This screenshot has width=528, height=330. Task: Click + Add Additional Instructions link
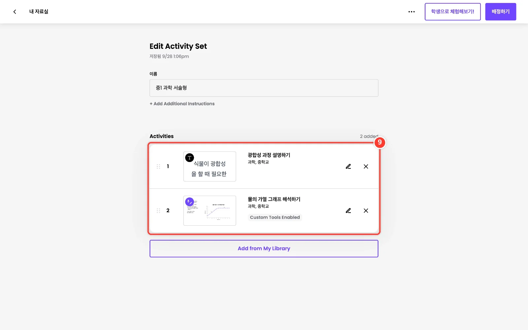tap(182, 104)
